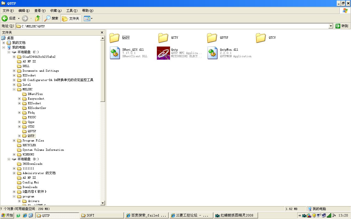Viewport: 351px width, 219px height.
Task: Click the Up one level toolbar icon
Action: coord(38,18)
